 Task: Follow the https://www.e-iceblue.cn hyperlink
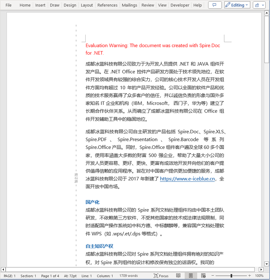(x=187, y=179)
